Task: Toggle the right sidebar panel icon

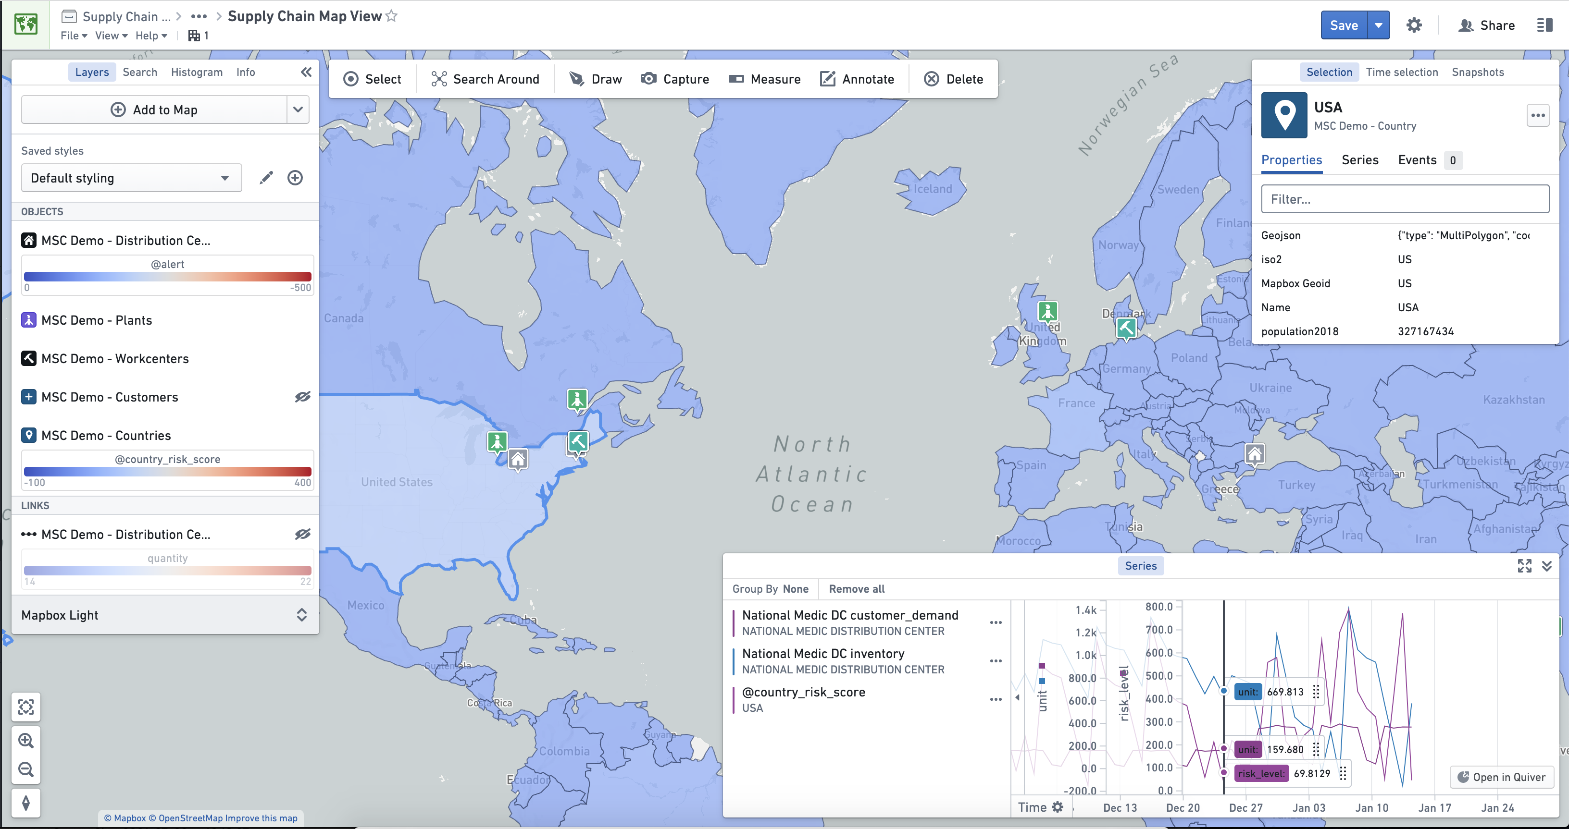Action: tap(1544, 25)
